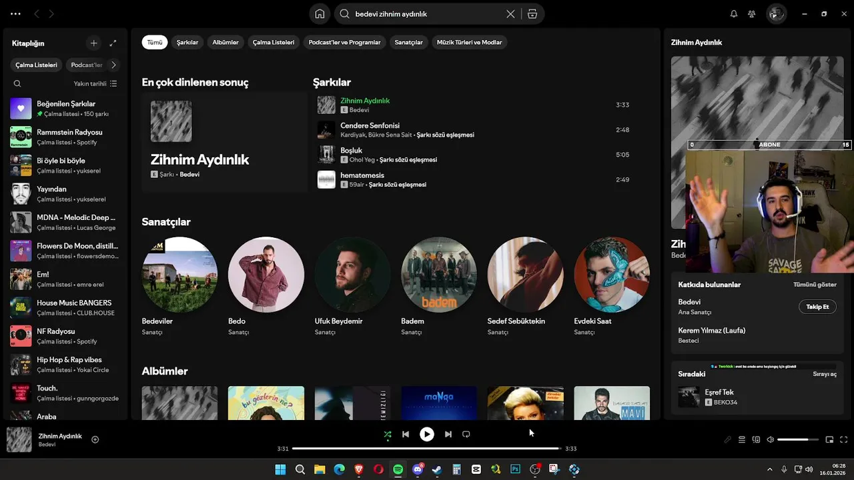
Task: Switch to the Şarkılar results tab
Action: (187, 42)
